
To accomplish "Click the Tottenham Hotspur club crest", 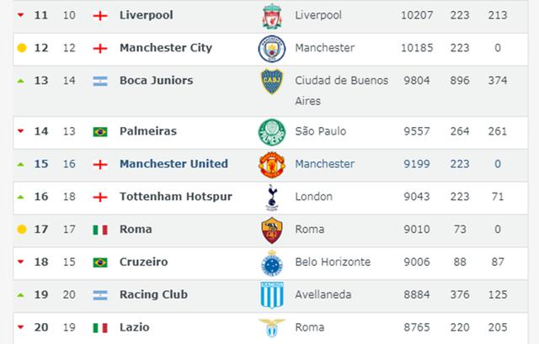I will point(271,197).
